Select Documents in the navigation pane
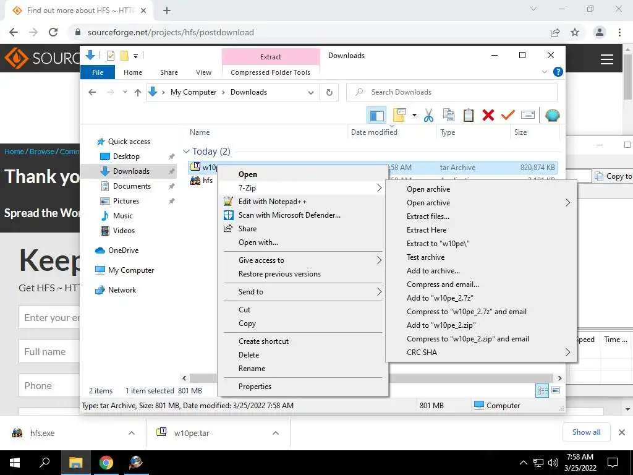This screenshot has height=475, width=633. click(132, 186)
